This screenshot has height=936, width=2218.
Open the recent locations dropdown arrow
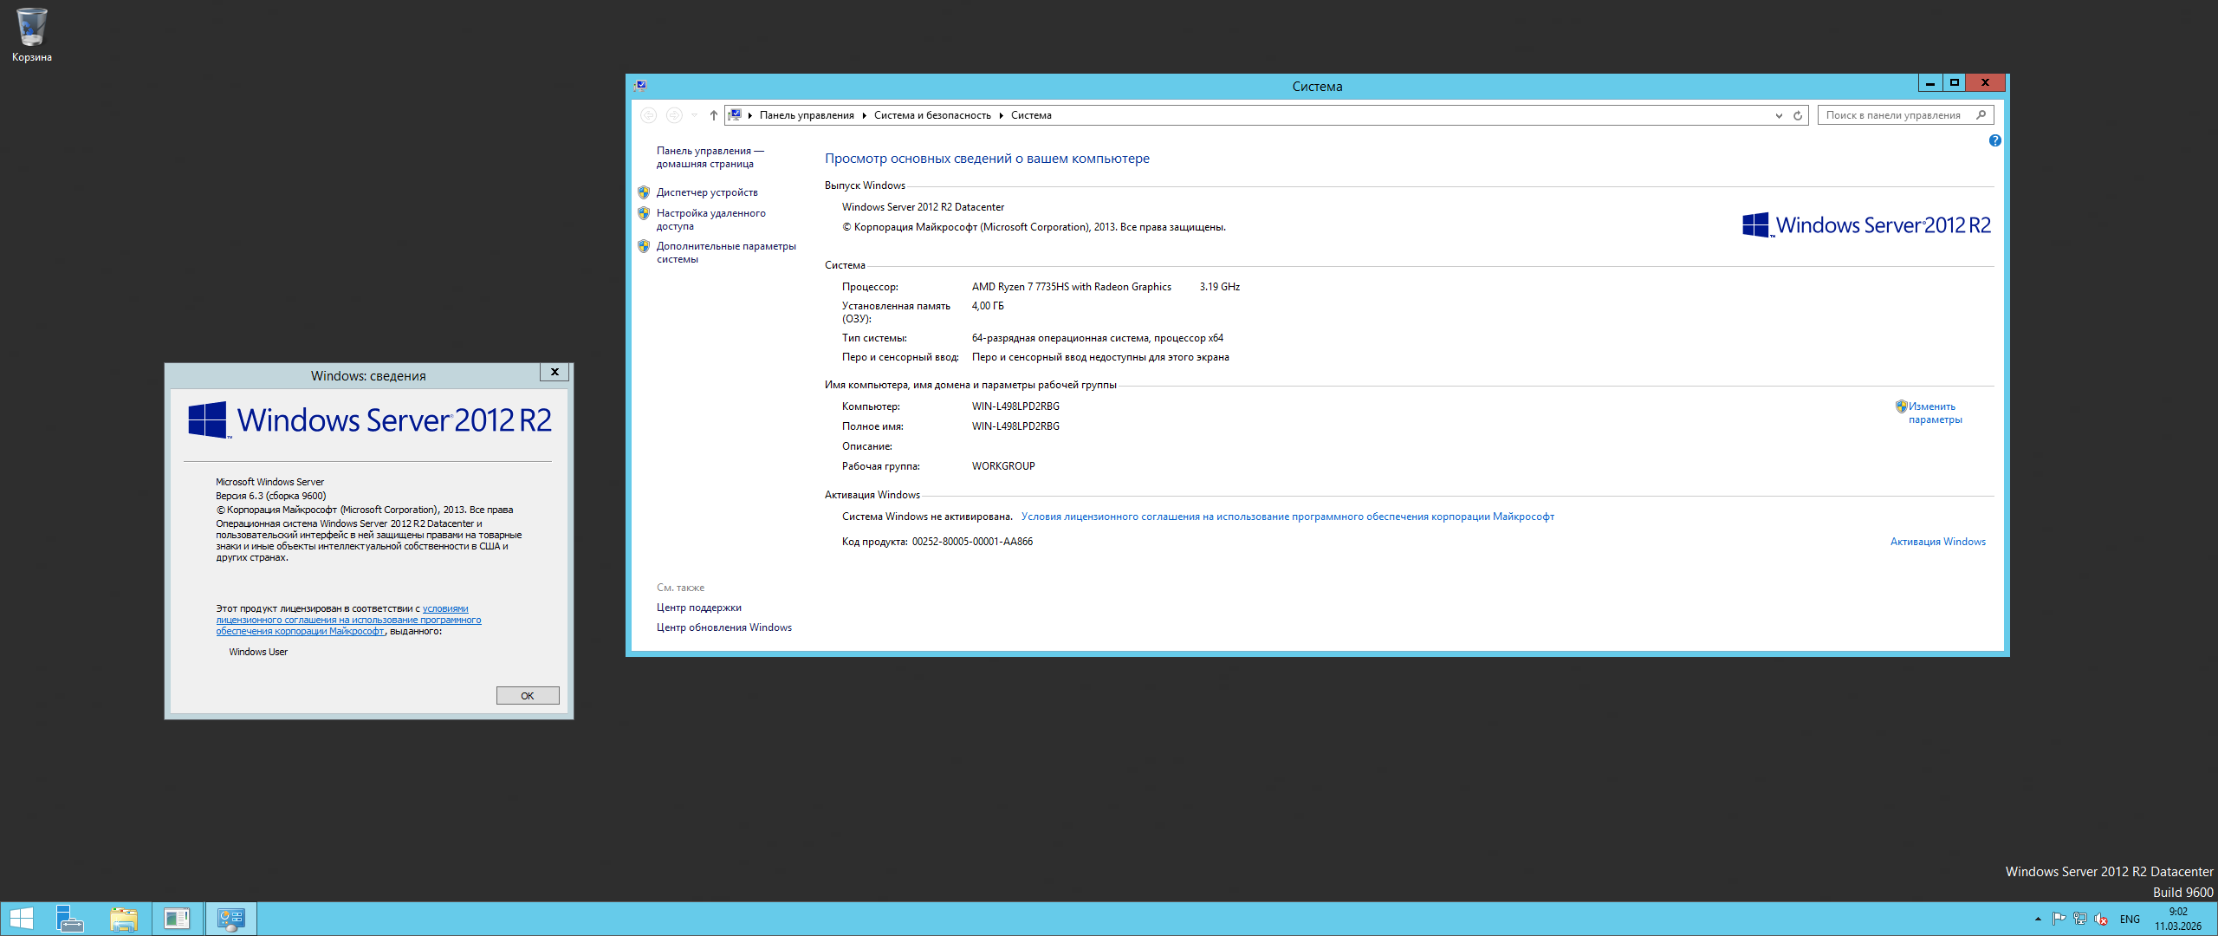point(694,115)
